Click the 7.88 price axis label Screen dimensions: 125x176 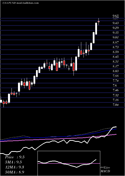click(115, 76)
